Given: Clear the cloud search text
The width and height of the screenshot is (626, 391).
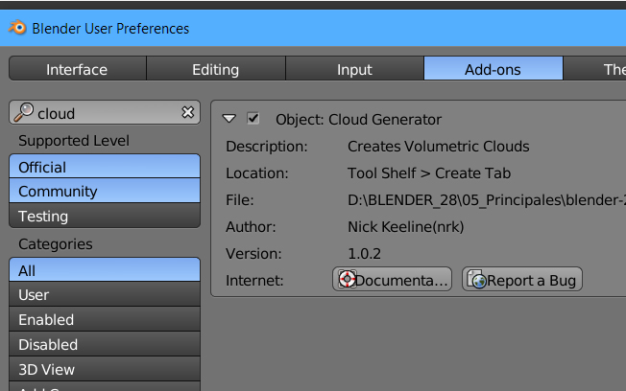Looking at the screenshot, I should (188, 113).
